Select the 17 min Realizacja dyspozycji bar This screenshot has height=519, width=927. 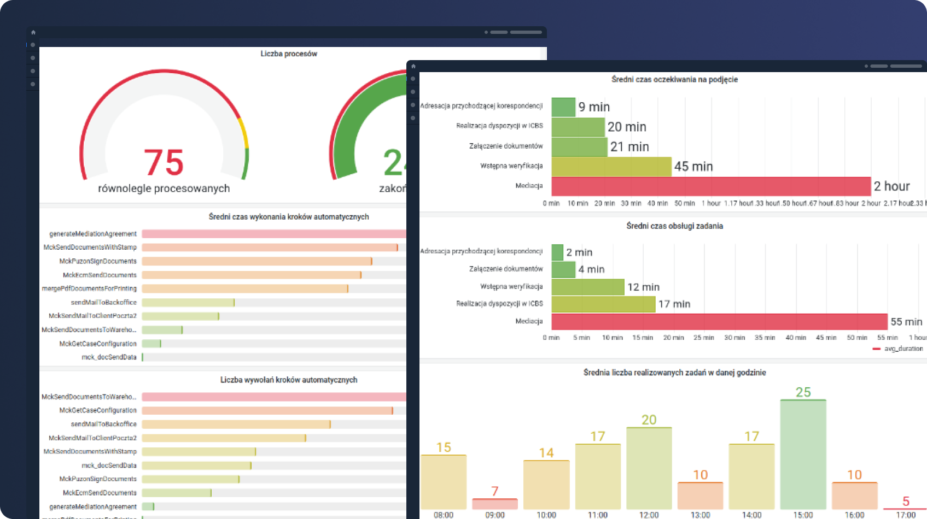(x=604, y=304)
